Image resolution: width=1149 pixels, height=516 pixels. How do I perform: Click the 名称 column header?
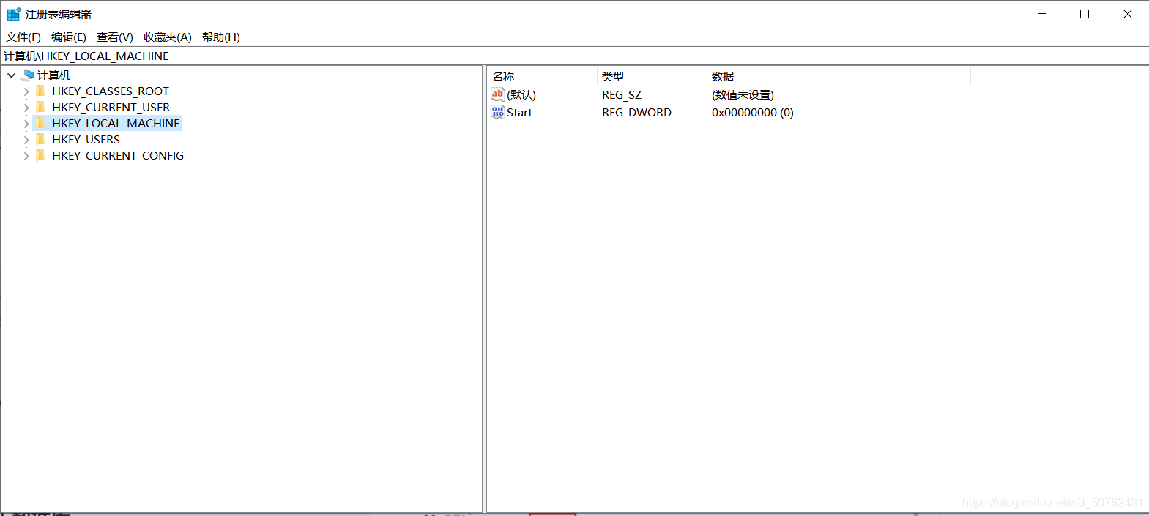coord(542,76)
